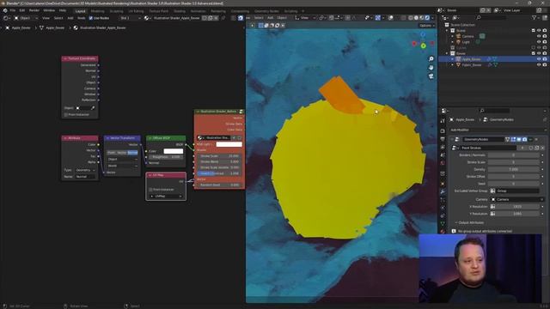The width and height of the screenshot is (550, 309).
Task: Click the camera view gizmo in viewport
Action: 431,76
